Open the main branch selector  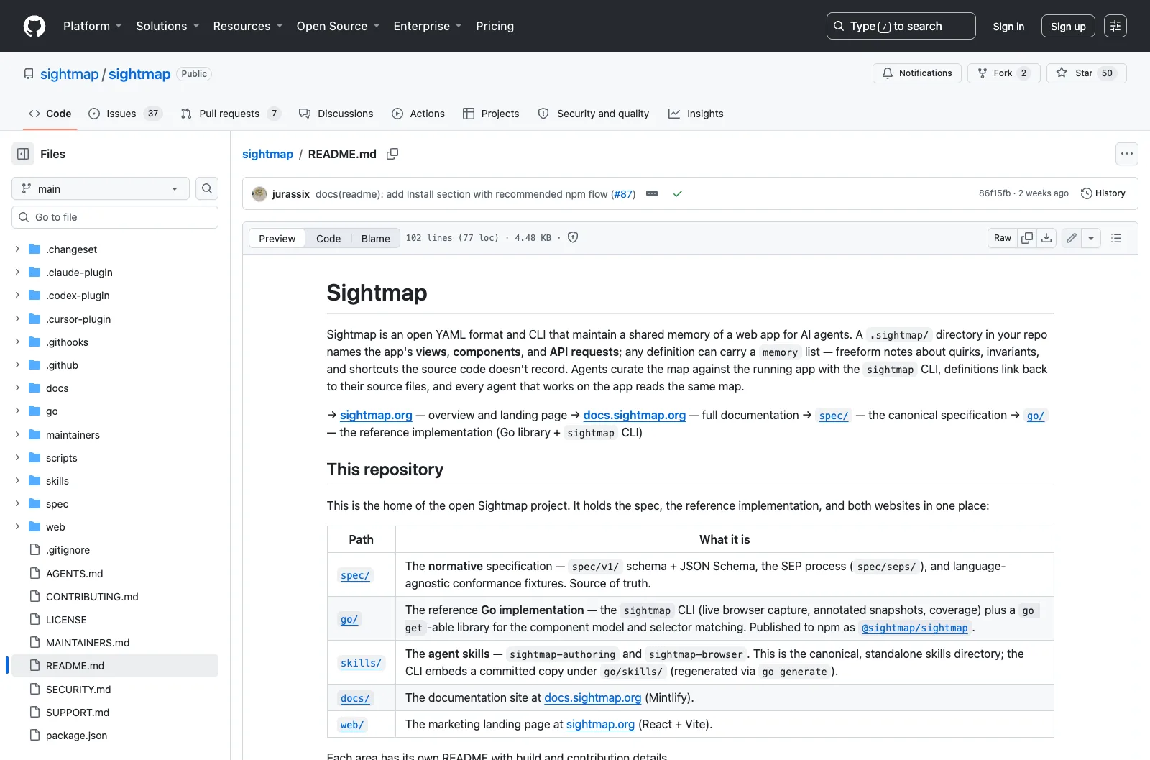[101, 188]
